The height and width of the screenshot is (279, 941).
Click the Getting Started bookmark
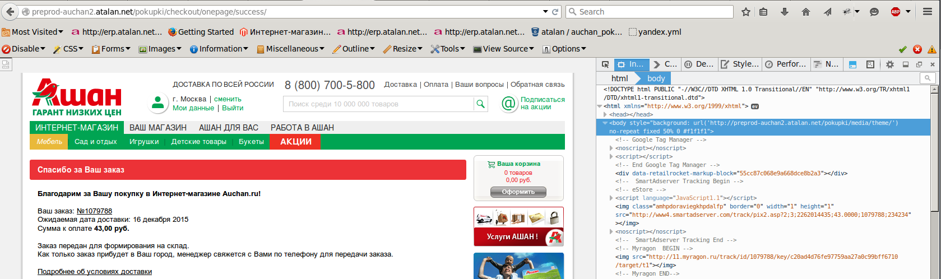tap(201, 32)
